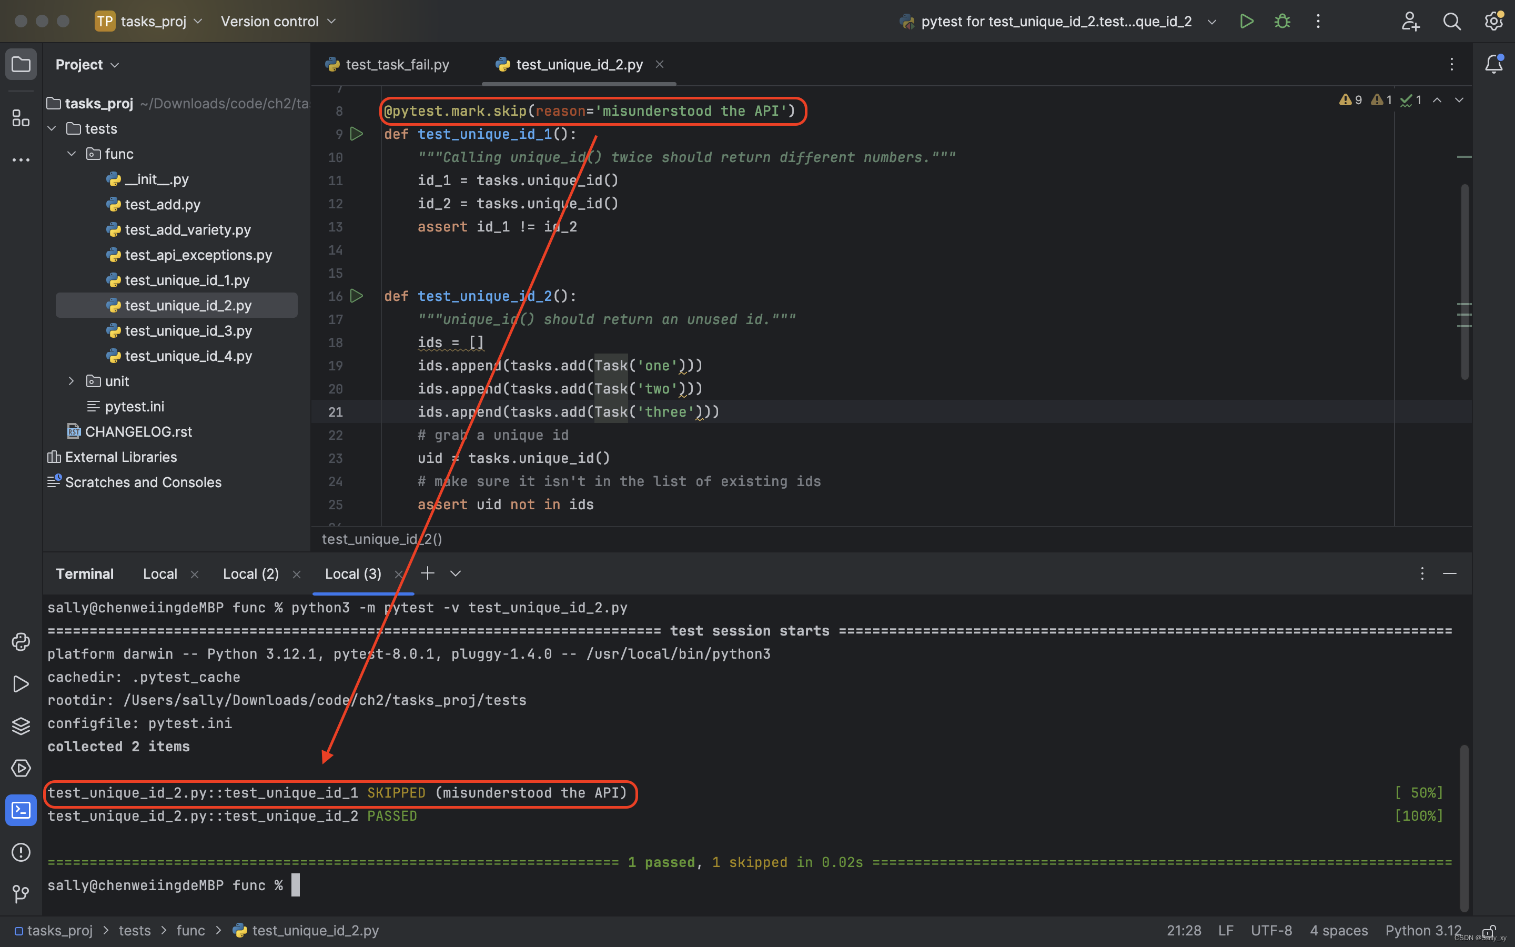The height and width of the screenshot is (947, 1515).
Task: Open Python 3.12 interpreter selector
Action: click(x=1423, y=931)
